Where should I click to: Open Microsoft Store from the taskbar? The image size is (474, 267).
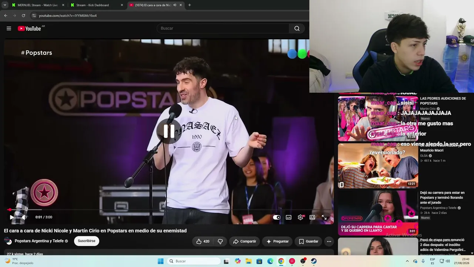[x=260, y=261]
